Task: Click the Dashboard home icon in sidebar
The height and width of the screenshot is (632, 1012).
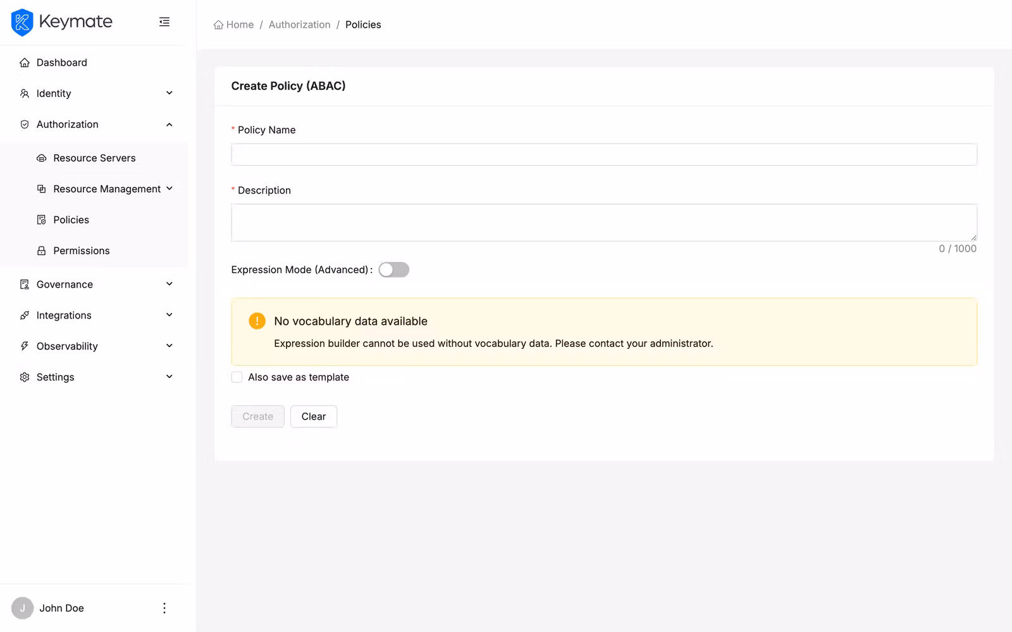Action: [25, 63]
